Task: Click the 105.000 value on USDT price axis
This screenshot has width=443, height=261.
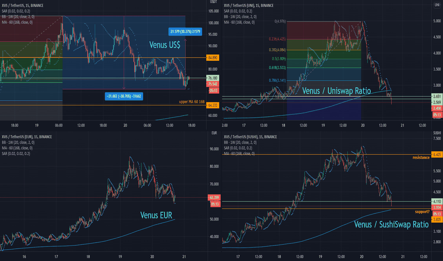Action: click(x=213, y=11)
